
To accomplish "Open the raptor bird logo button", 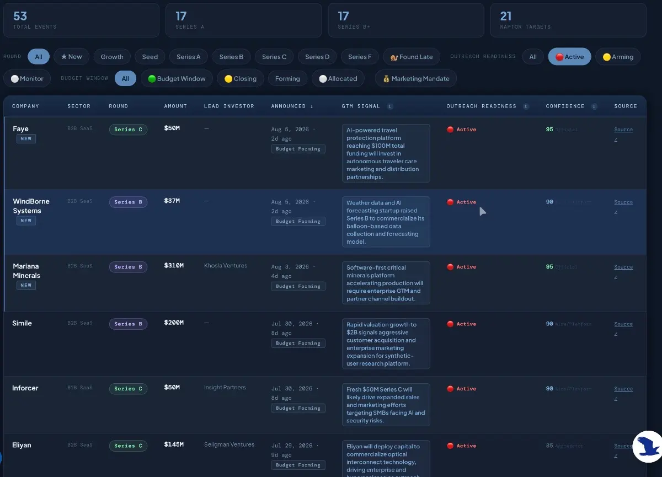I will tap(647, 447).
